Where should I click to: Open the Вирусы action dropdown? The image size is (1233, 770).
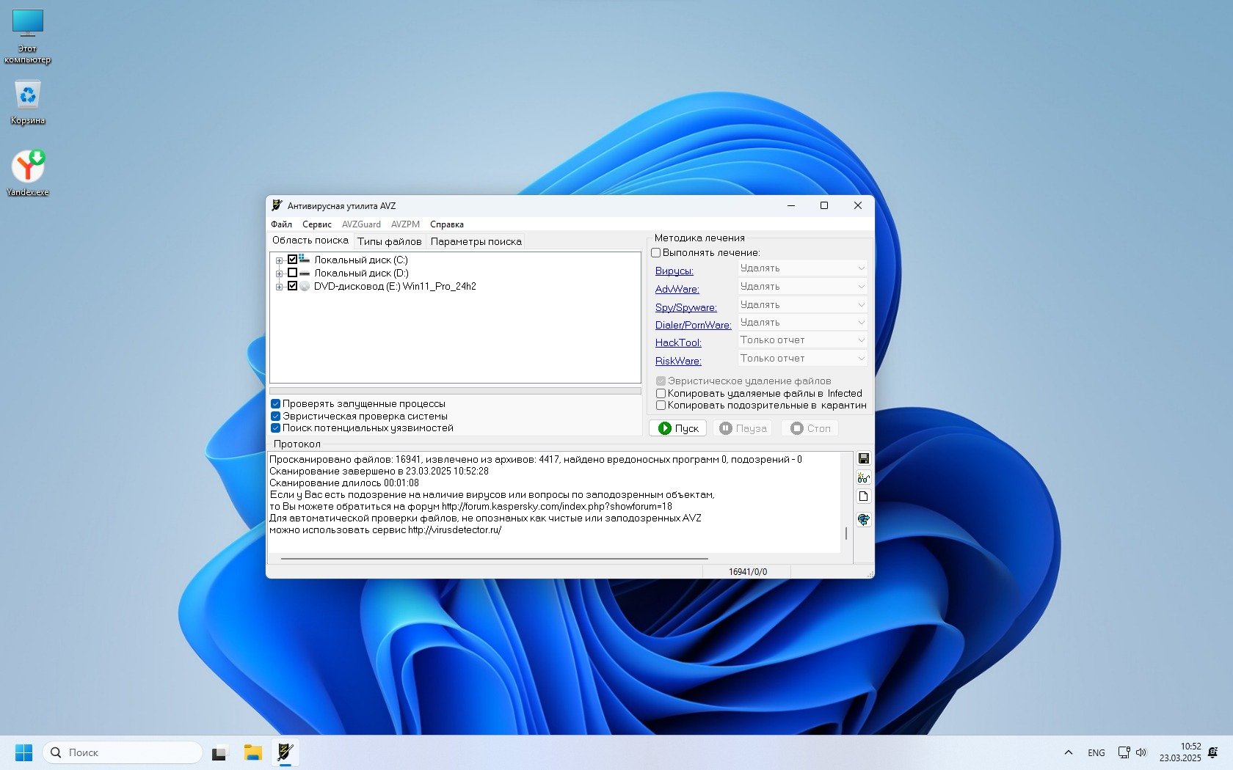801,268
